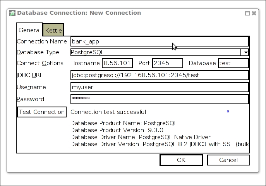The image size is (266, 186).
Task: Click the Port label
Action: click(144, 63)
